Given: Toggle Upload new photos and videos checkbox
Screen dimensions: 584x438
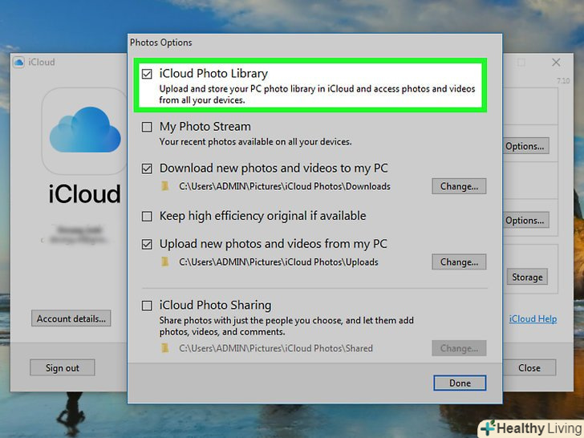Looking at the screenshot, I should tap(147, 245).
